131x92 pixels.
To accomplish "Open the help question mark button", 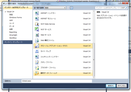I will point(120,3).
